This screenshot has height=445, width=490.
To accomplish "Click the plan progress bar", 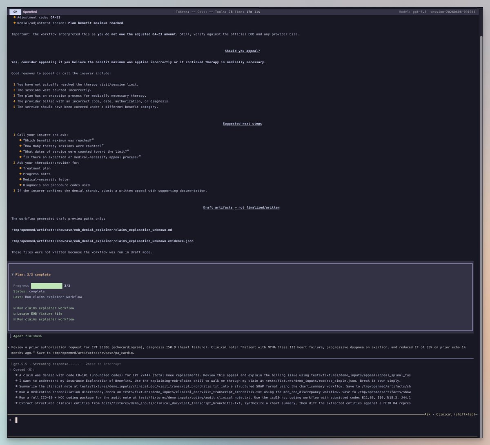I will [x=47, y=286].
